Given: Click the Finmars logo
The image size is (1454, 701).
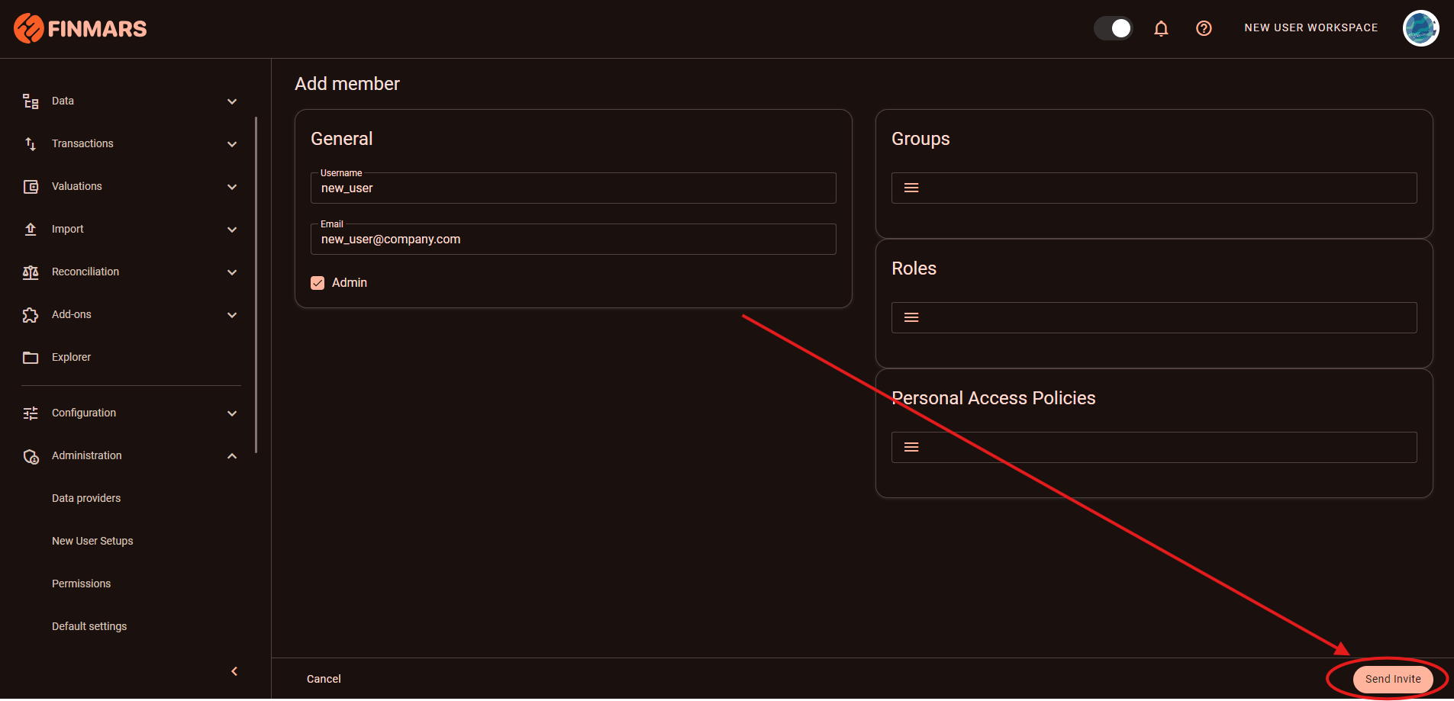Looking at the screenshot, I should 80,28.
